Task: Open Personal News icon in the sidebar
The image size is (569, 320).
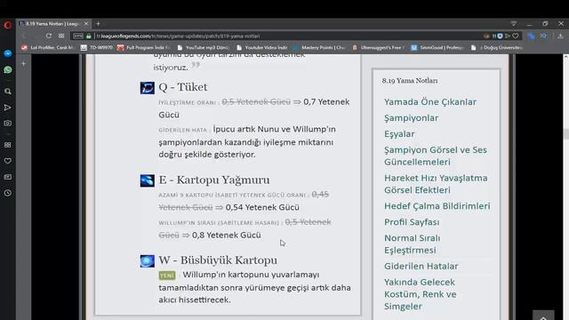Action: coord(8,177)
